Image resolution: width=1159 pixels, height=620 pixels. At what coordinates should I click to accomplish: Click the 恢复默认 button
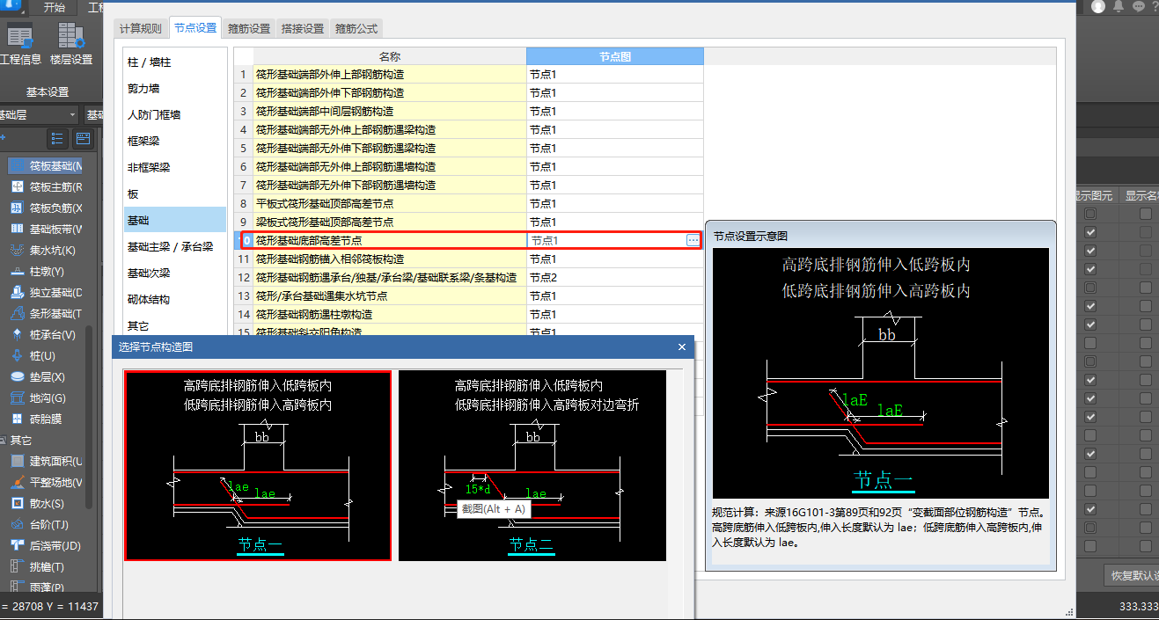(1131, 576)
